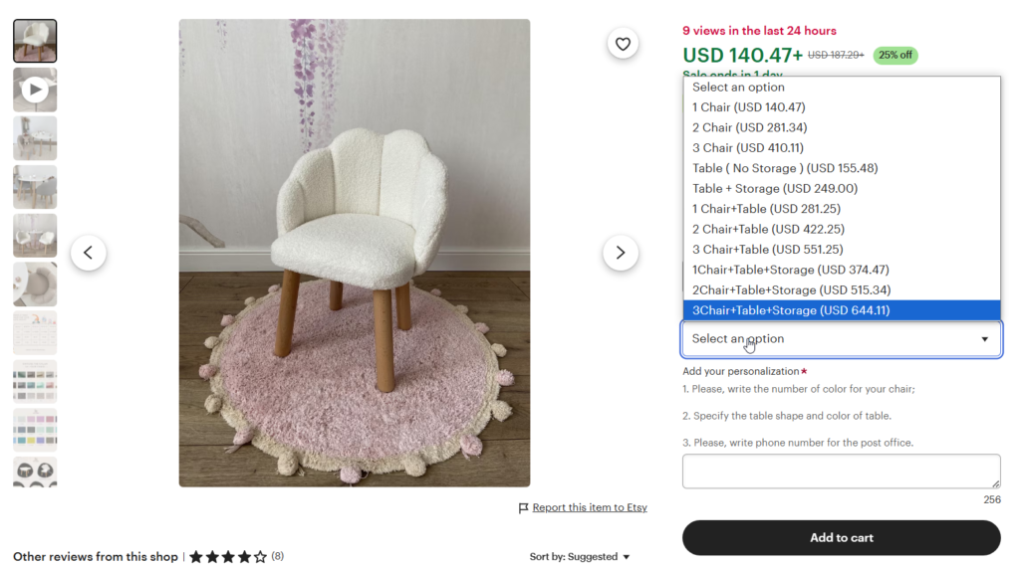
Task: Click the personalization text box
Action: pyautogui.click(x=841, y=472)
